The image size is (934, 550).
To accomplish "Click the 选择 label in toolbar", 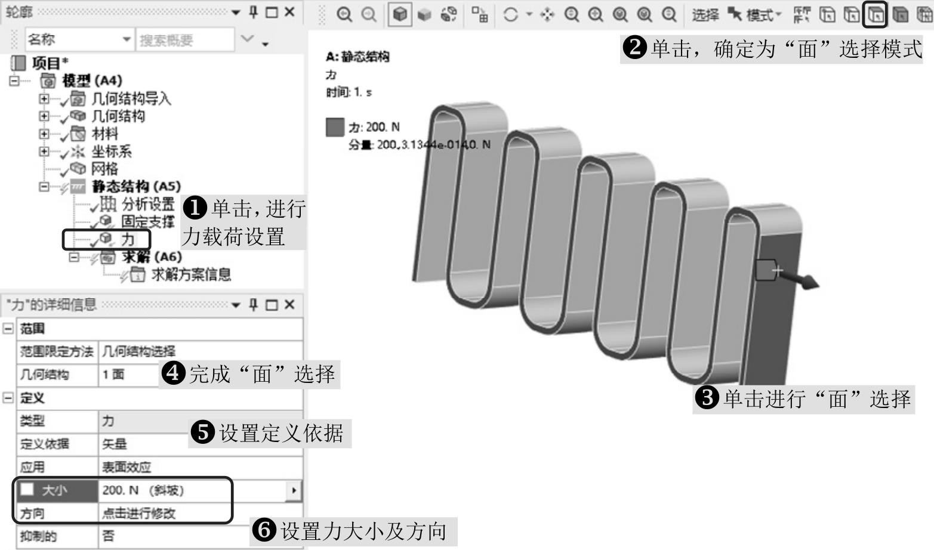I will pyautogui.click(x=705, y=14).
